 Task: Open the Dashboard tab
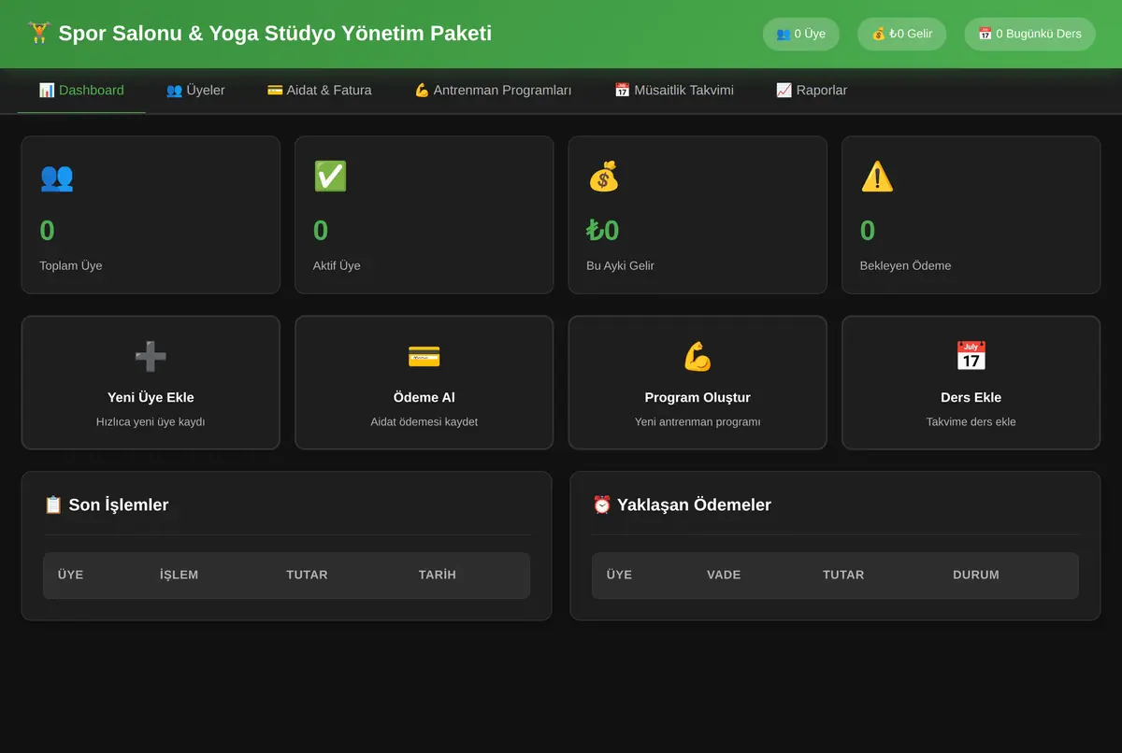coord(81,91)
